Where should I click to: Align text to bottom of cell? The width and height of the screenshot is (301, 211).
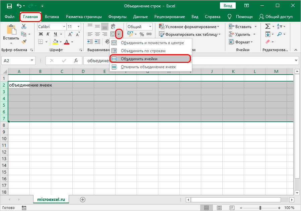tap(104, 27)
